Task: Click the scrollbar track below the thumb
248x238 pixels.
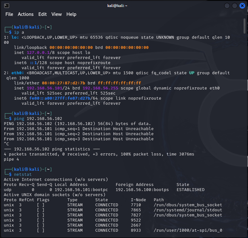Action: point(244,127)
